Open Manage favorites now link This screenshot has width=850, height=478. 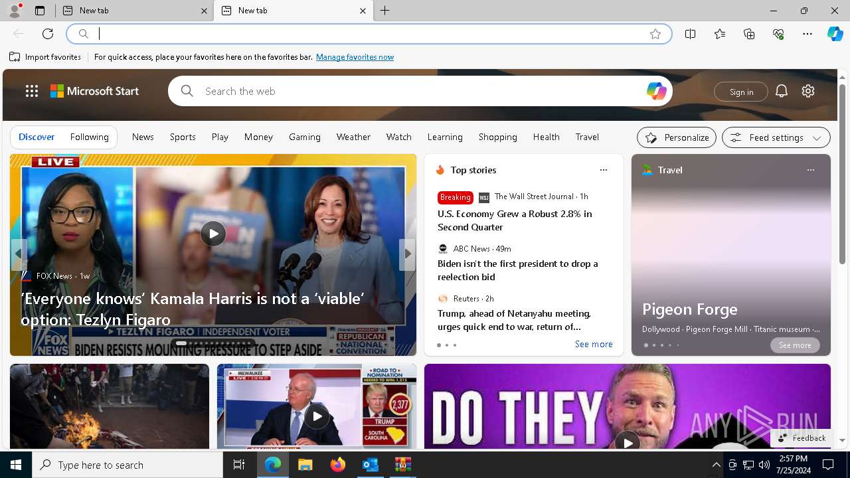355,57
